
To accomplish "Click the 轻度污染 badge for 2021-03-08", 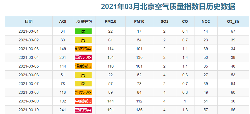I will tap(83, 93).
